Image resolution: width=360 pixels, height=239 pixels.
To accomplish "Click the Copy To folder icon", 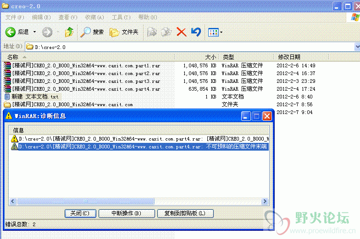I will (166, 32).
